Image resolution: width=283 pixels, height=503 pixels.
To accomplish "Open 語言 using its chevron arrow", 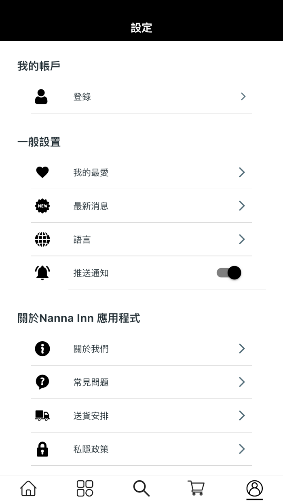I will point(242,239).
